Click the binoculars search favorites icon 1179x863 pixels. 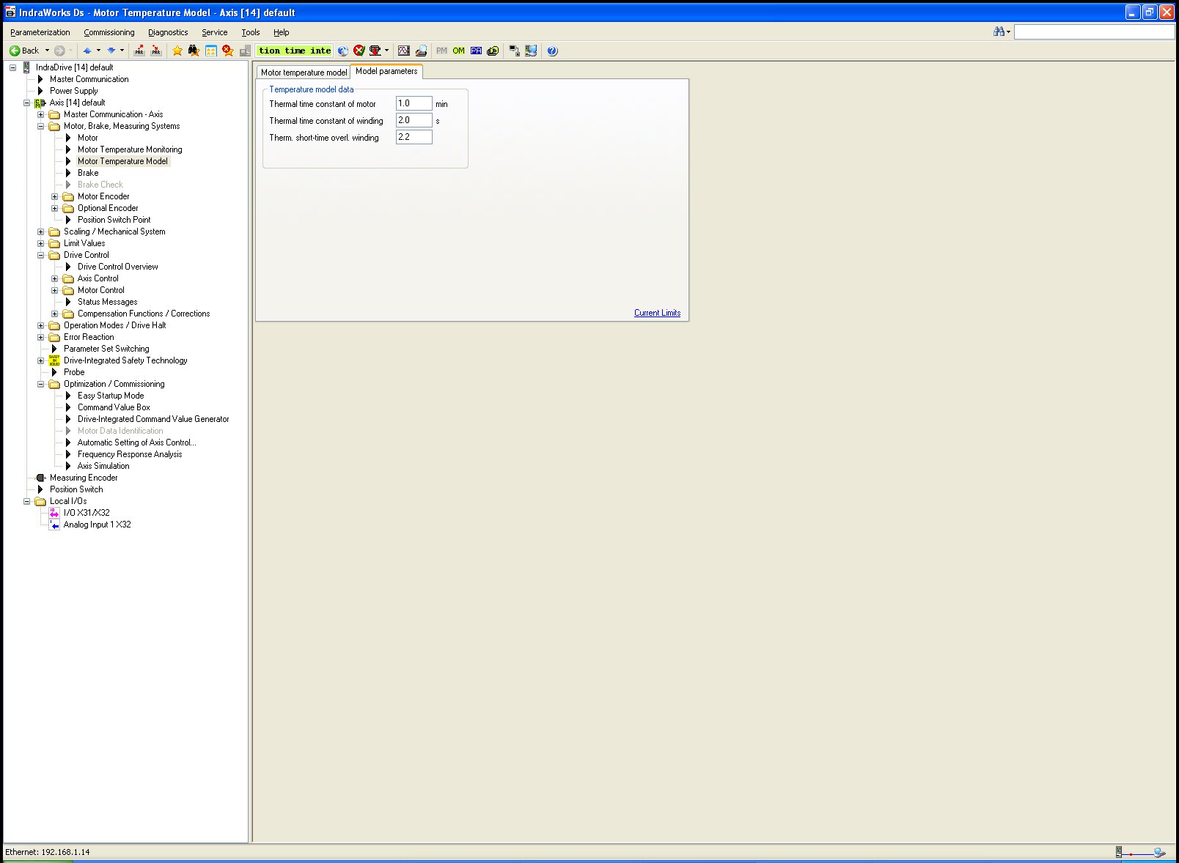pyautogui.click(x=194, y=51)
